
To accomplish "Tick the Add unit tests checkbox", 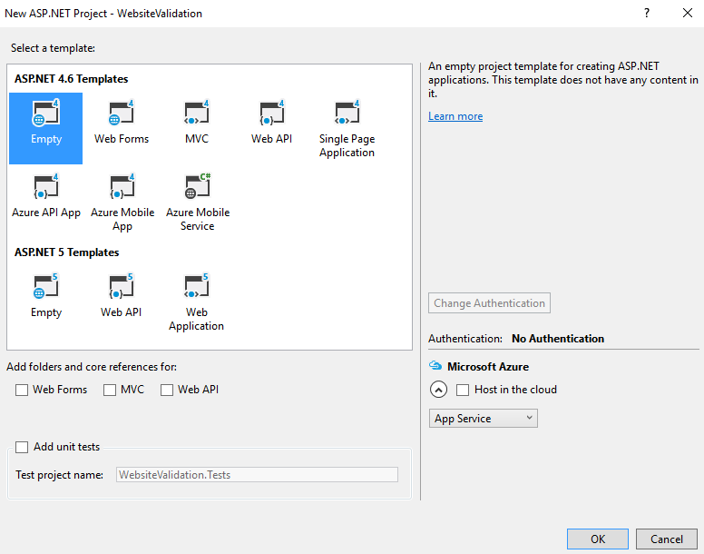I will [22, 447].
